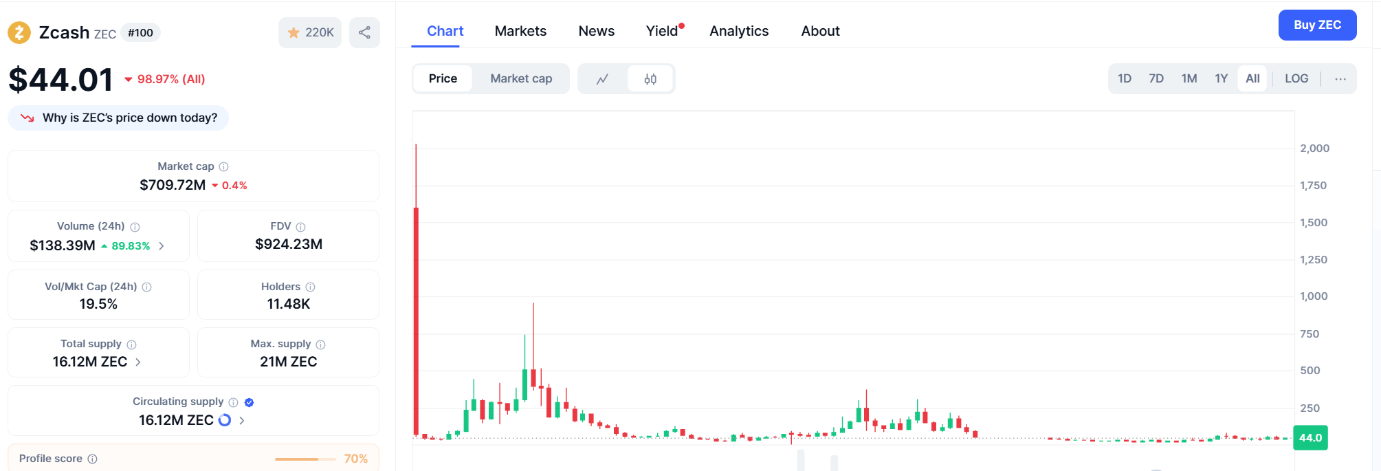
Task: Click the #100 rank badge
Action: pos(140,32)
